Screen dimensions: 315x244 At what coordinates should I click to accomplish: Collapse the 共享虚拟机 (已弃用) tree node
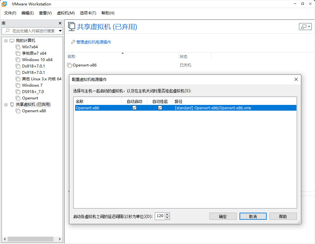coord(6,105)
